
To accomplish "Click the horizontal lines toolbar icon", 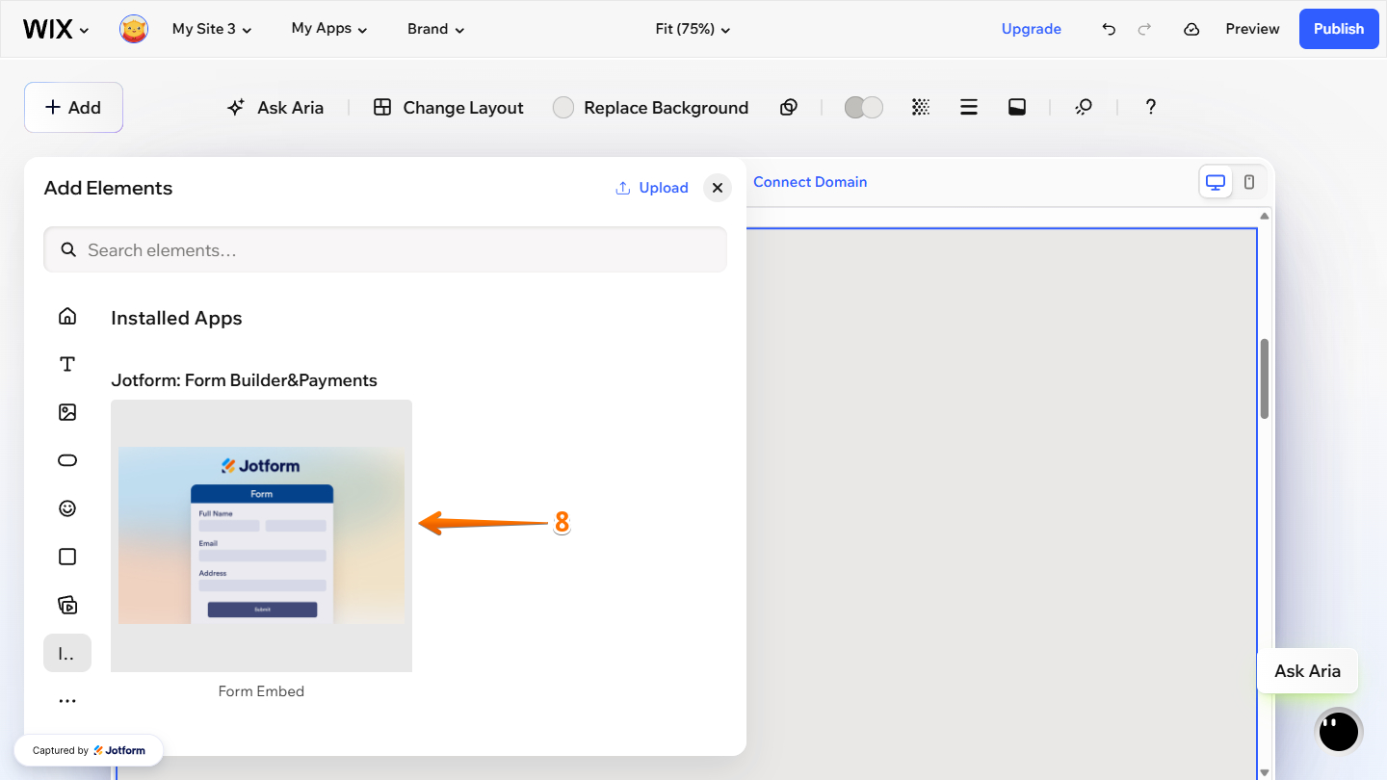I will [x=969, y=108].
